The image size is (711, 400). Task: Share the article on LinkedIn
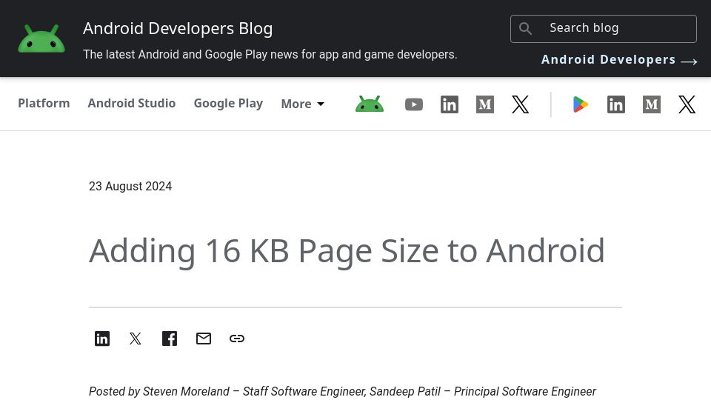102,339
